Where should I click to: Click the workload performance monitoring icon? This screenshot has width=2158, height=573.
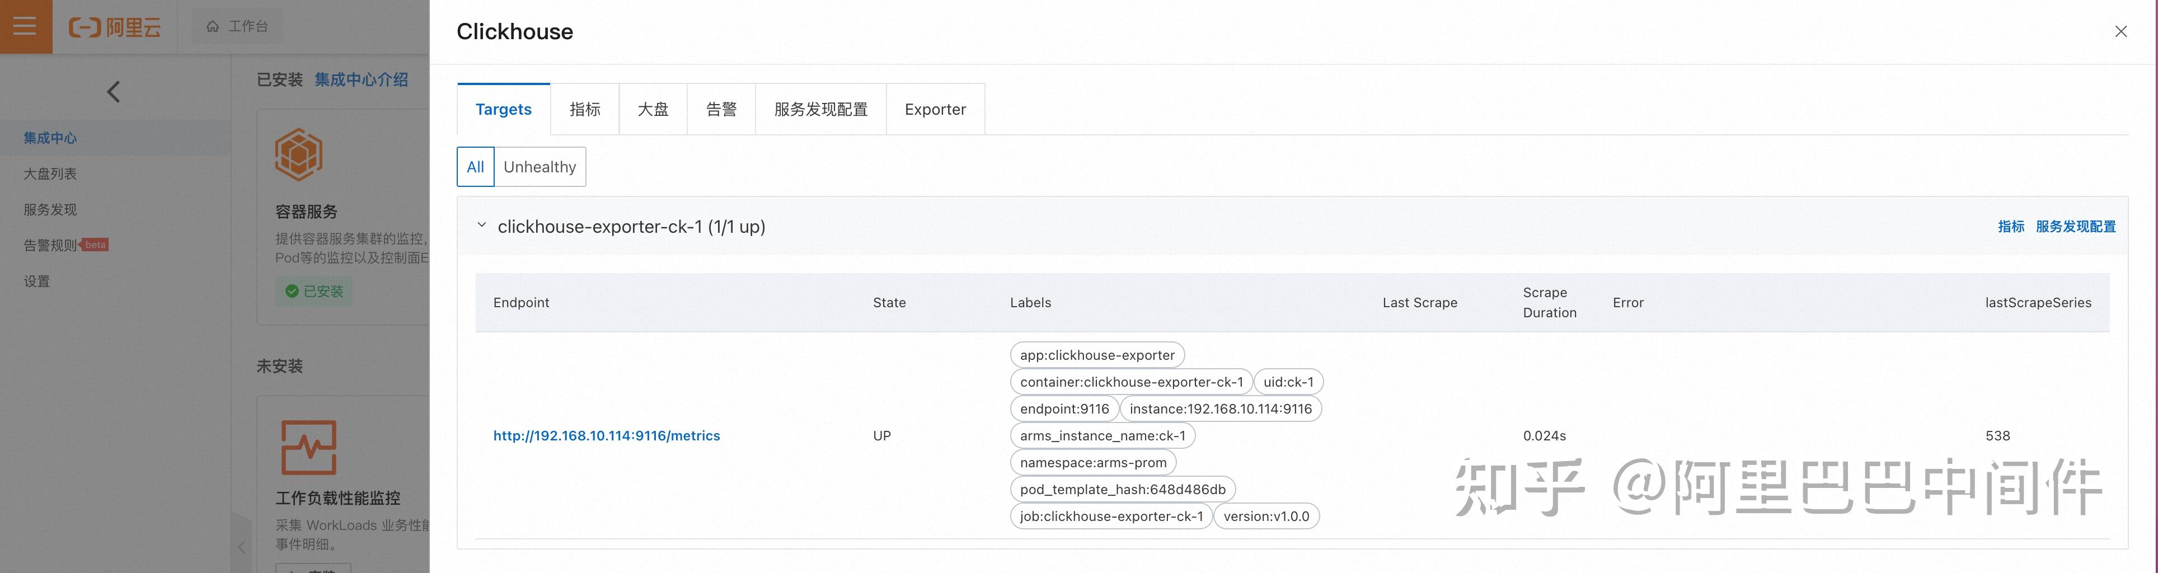tap(308, 447)
